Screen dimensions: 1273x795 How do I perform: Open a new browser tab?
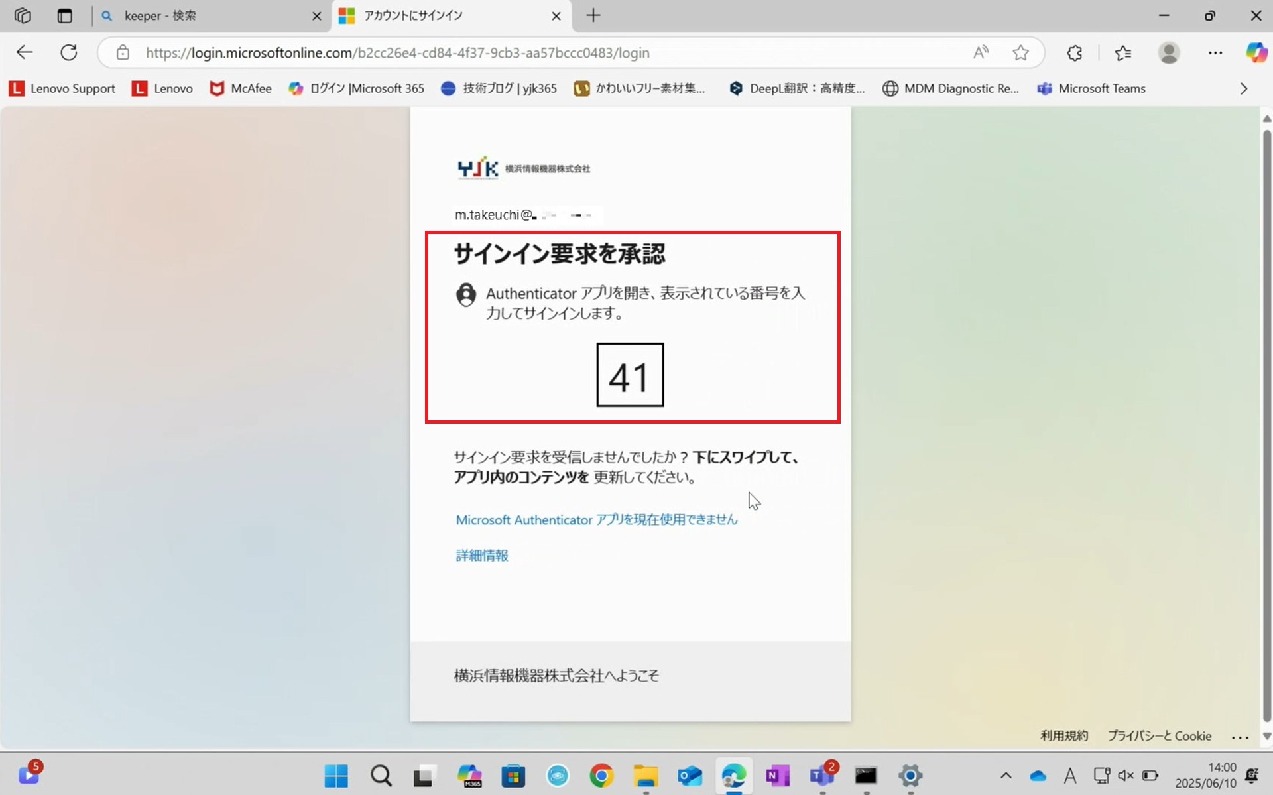pyautogui.click(x=593, y=15)
